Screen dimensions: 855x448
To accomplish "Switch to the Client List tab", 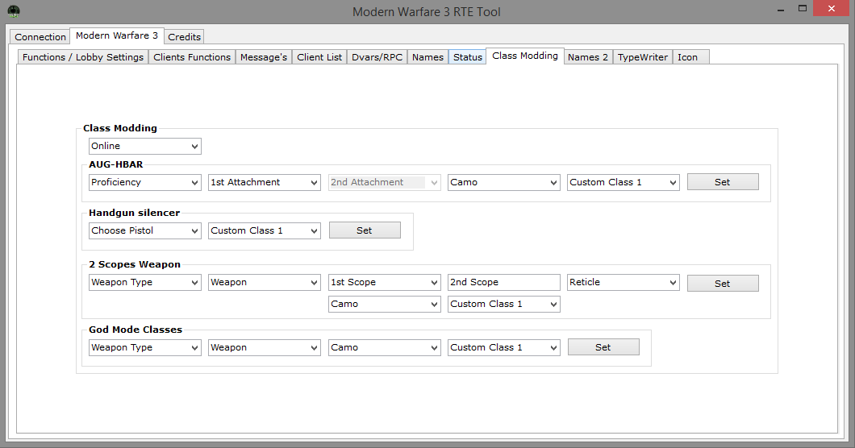I will coord(319,57).
